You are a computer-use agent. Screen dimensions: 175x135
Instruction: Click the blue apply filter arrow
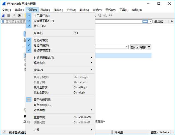pos(145,21)
